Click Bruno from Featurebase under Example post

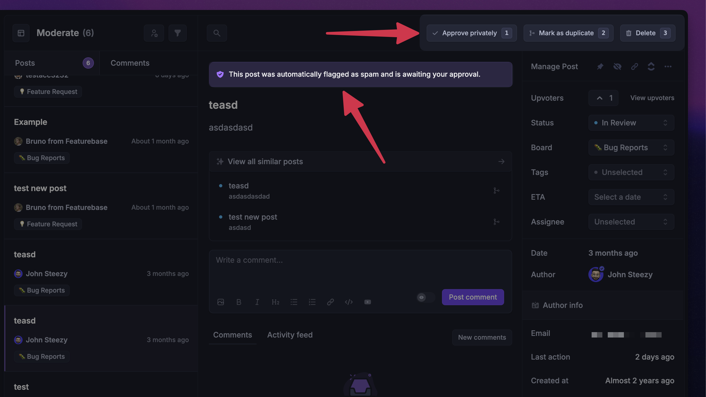click(x=66, y=141)
